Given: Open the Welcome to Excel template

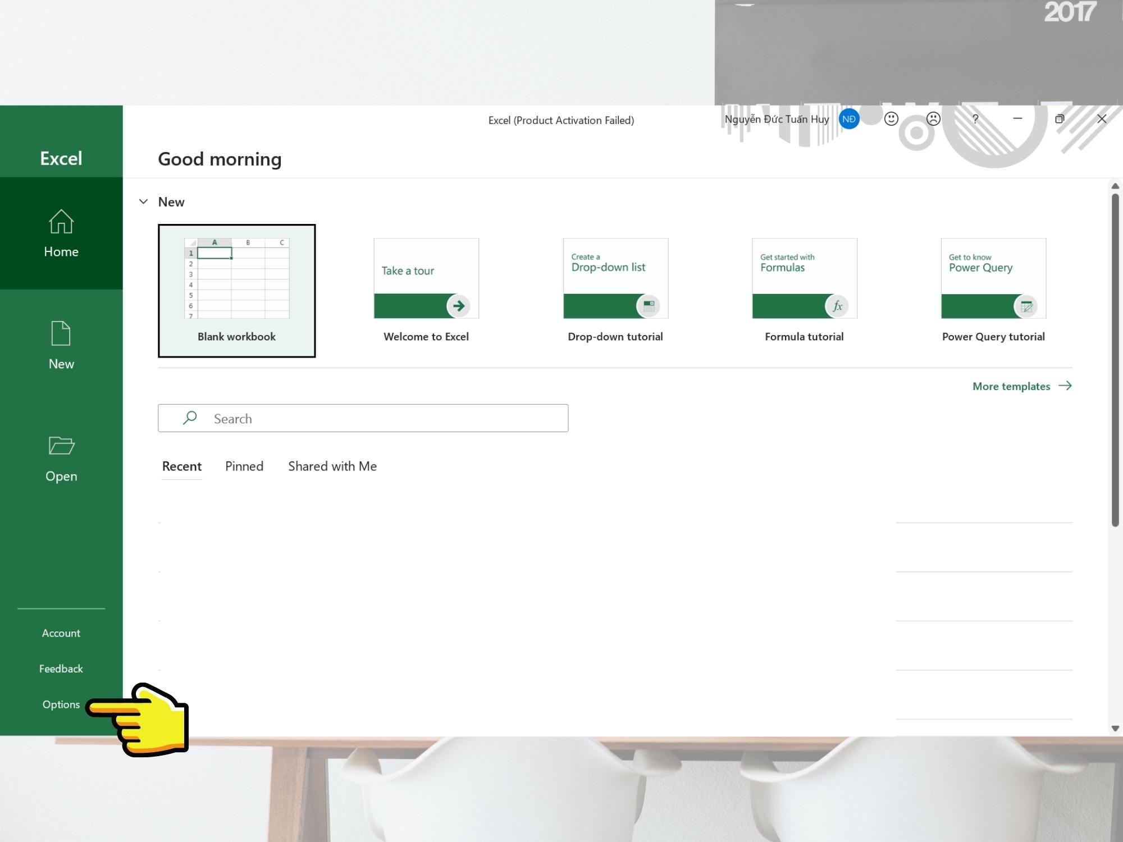Looking at the screenshot, I should [426, 291].
